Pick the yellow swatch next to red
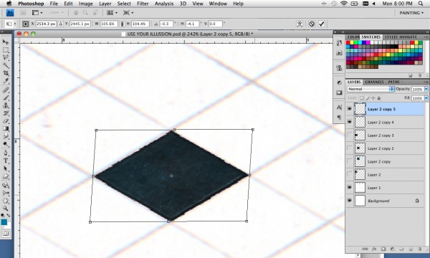This screenshot has height=258, width=430. tap(352, 43)
